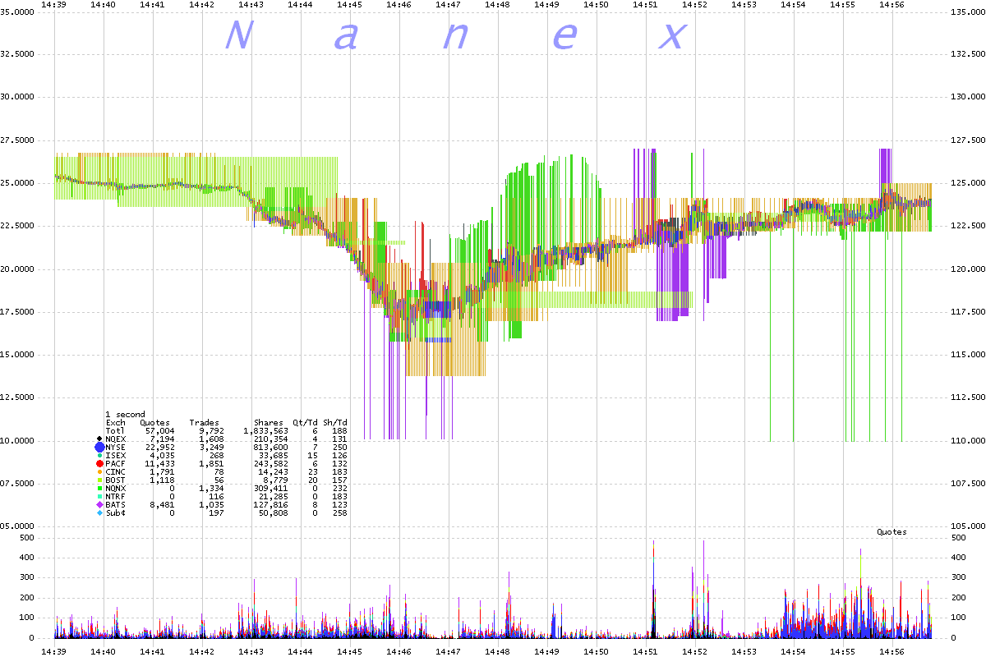
Task: Click the light blue diamond next to Sub¢
Action: point(99,512)
